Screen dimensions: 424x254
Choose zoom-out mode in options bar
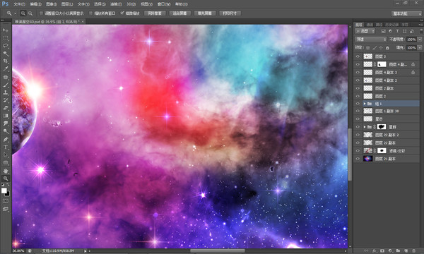pos(30,13)
